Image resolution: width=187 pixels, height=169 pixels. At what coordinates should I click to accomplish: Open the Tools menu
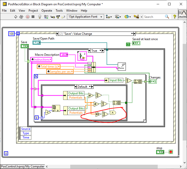(59, 11)
